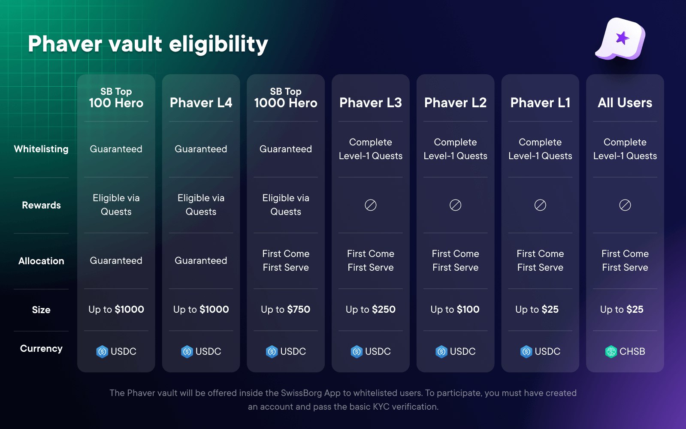The image size is (686, 429).
Task: Click the Phaver vault eligibility title
Action: pyautogui.click(x=148, y=44)
